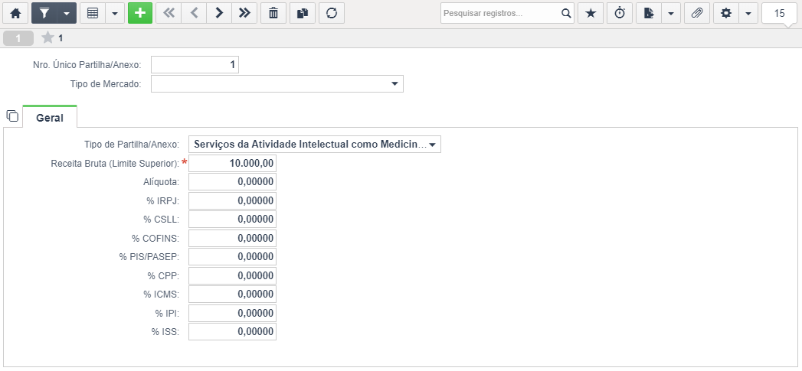Viewport: 802px width, 371px height.
Task: Click the % ISS value field
Action: click(232, 332)
